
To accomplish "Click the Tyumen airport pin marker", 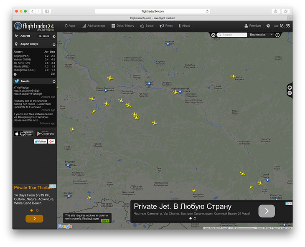I will [x=68, y=165].
